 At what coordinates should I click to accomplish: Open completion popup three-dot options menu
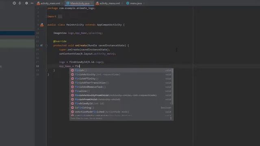(x=171, y=118)
